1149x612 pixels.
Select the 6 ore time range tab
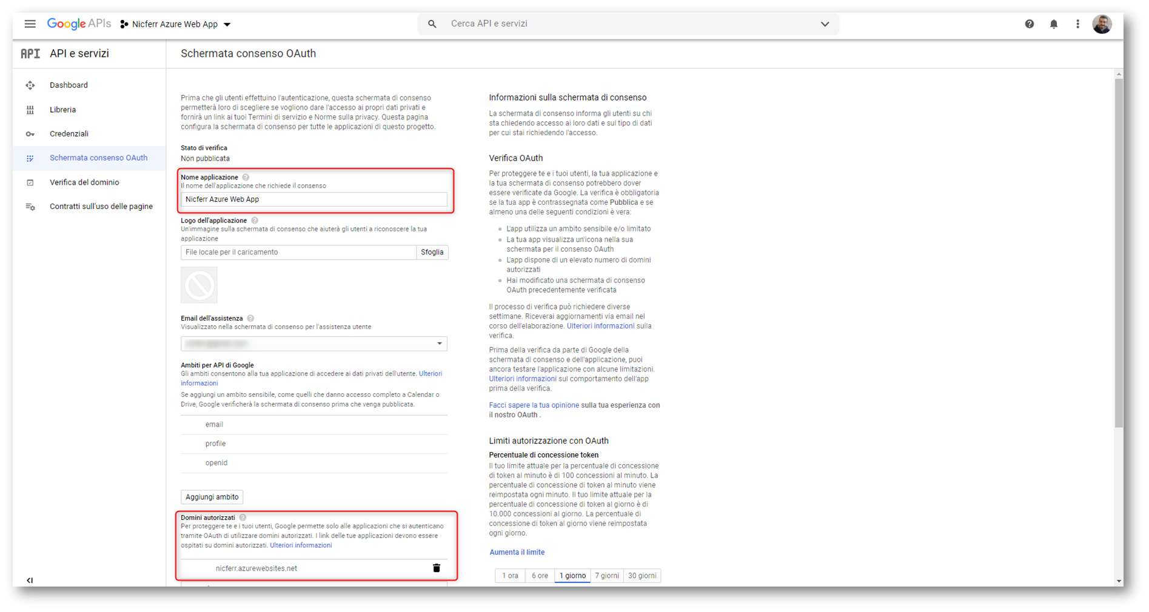540,576
